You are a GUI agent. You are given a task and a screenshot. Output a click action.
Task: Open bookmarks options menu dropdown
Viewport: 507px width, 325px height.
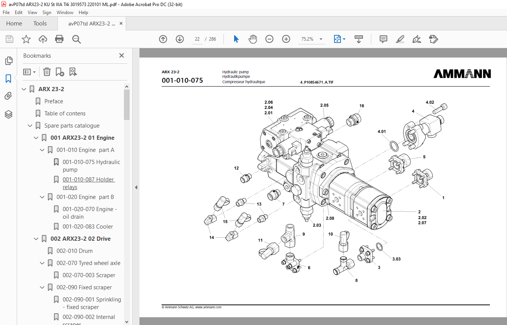(x=30, y=72)
